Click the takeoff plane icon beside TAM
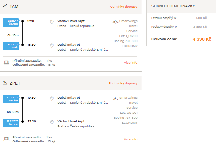The height and width of the screenshot is (150, 217). [5, 6]
